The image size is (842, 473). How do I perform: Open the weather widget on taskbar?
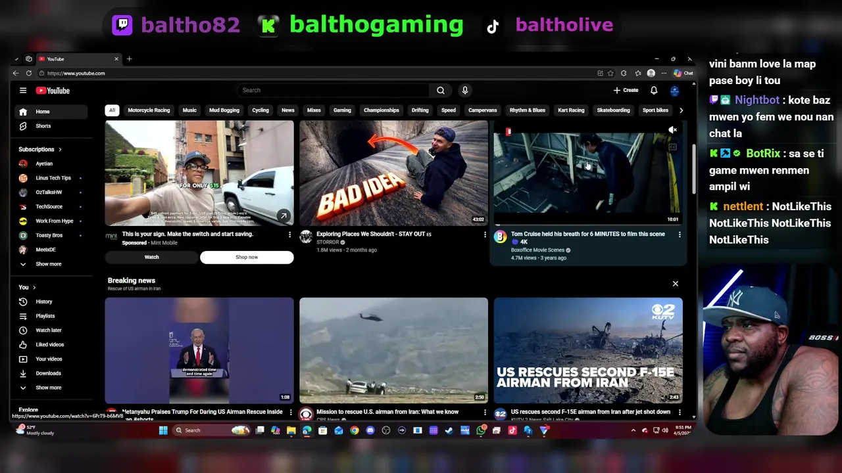36,430
